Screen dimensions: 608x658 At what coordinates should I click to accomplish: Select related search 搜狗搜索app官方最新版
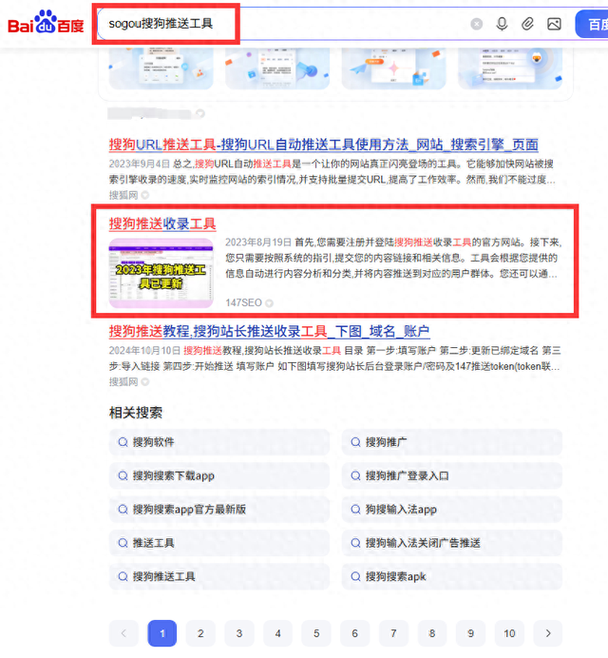point(219,509)
